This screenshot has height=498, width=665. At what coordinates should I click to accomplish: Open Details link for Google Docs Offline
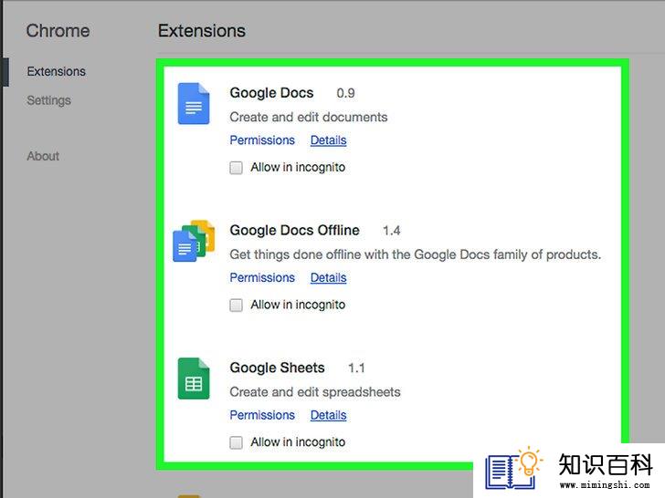328,277
